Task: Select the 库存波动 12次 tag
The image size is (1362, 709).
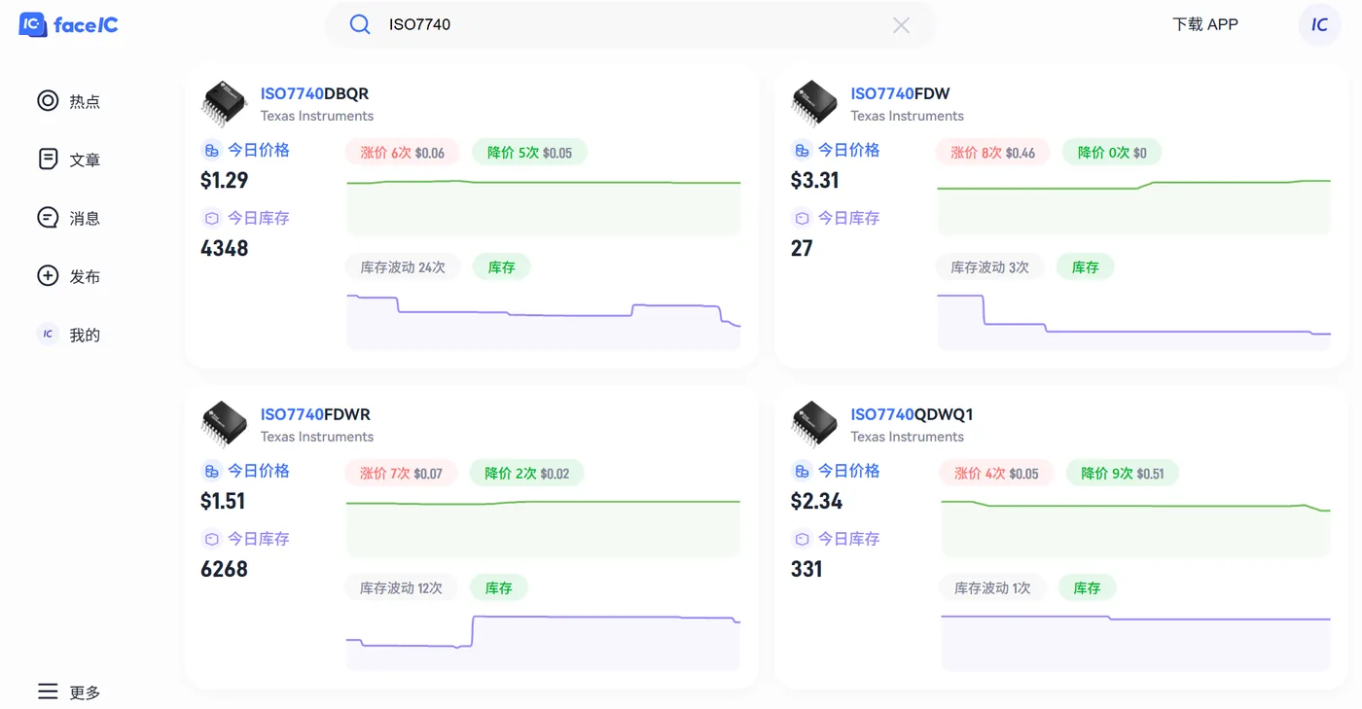Action: 402,587
